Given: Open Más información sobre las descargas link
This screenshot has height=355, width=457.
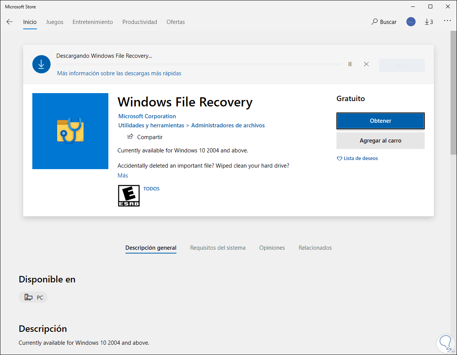Looking at the screenshot, I should click(x=119, y=73).
